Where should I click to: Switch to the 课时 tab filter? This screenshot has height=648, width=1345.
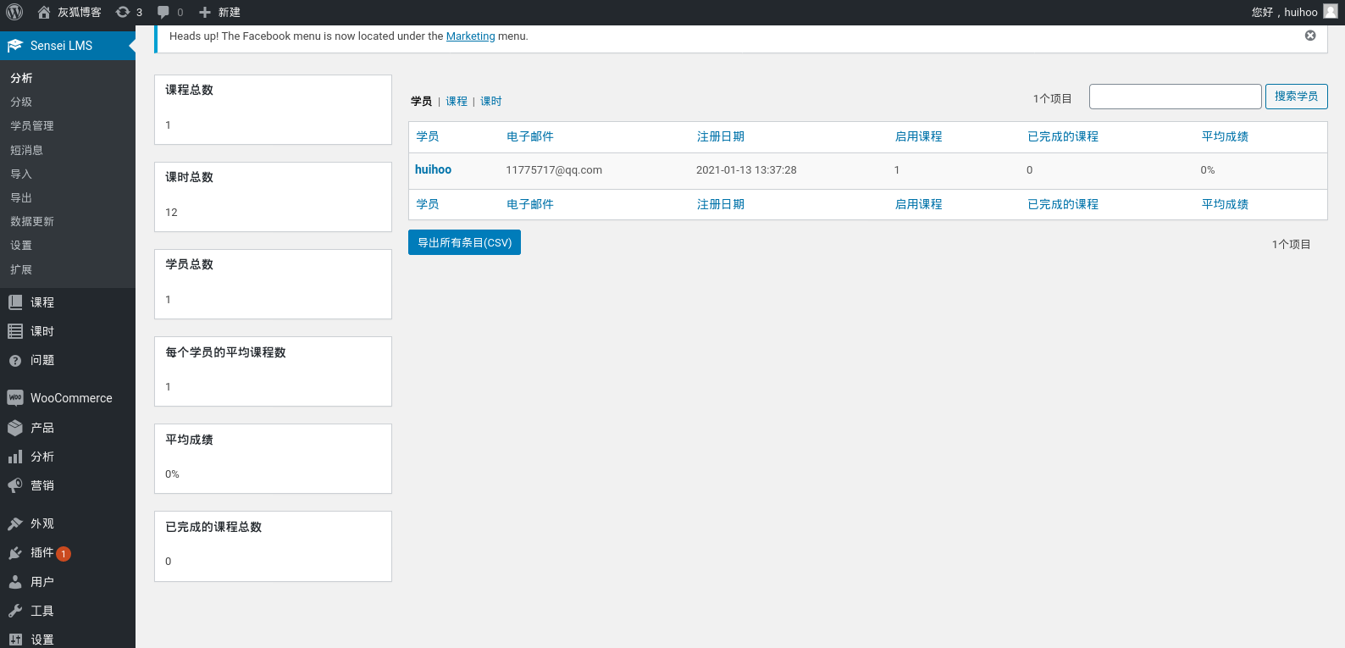[491, 102]
